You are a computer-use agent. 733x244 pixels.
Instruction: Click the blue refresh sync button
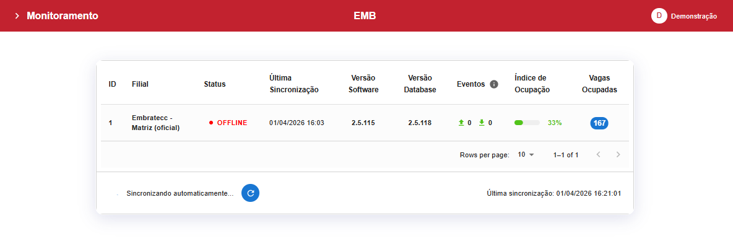click(x=251, y=193)
